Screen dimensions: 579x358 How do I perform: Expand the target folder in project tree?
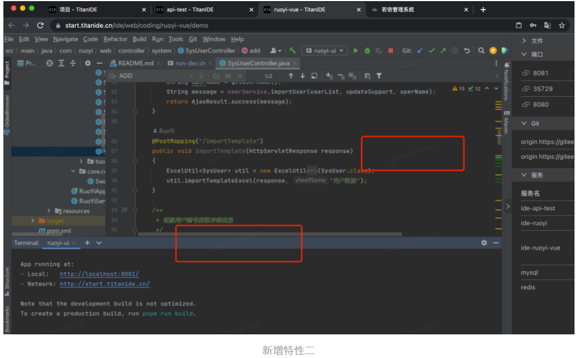(34, 221)
